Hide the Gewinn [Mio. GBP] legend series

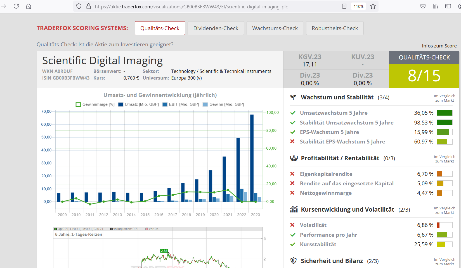(x=224, y=104)
